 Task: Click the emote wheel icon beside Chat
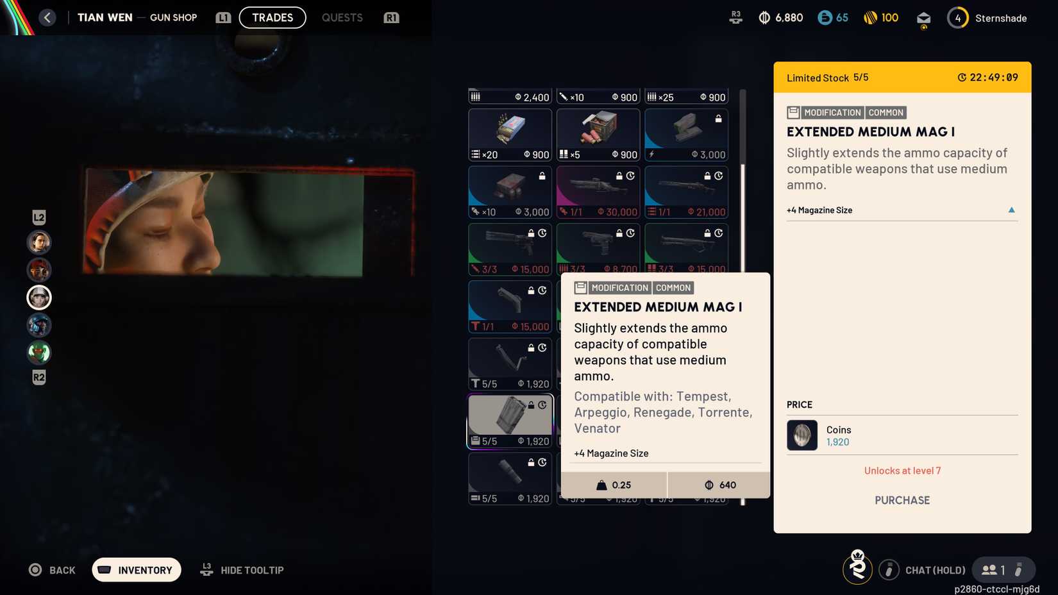click(x=889, y=569)
